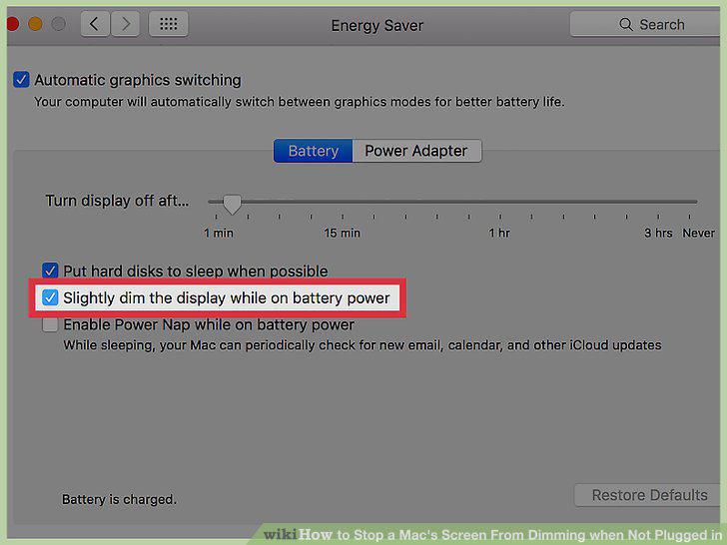727x545 pixels.
Task: Click 'Turn display off aft...' label
Action: (x=117, y=201)
